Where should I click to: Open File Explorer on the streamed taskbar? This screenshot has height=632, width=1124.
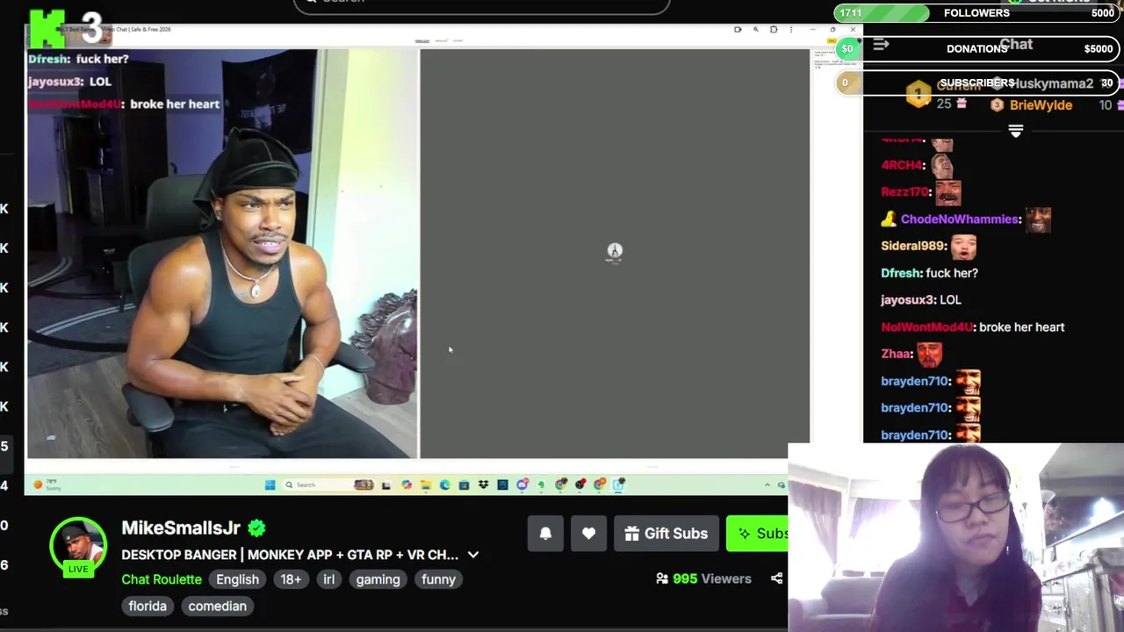coord(426,485)
